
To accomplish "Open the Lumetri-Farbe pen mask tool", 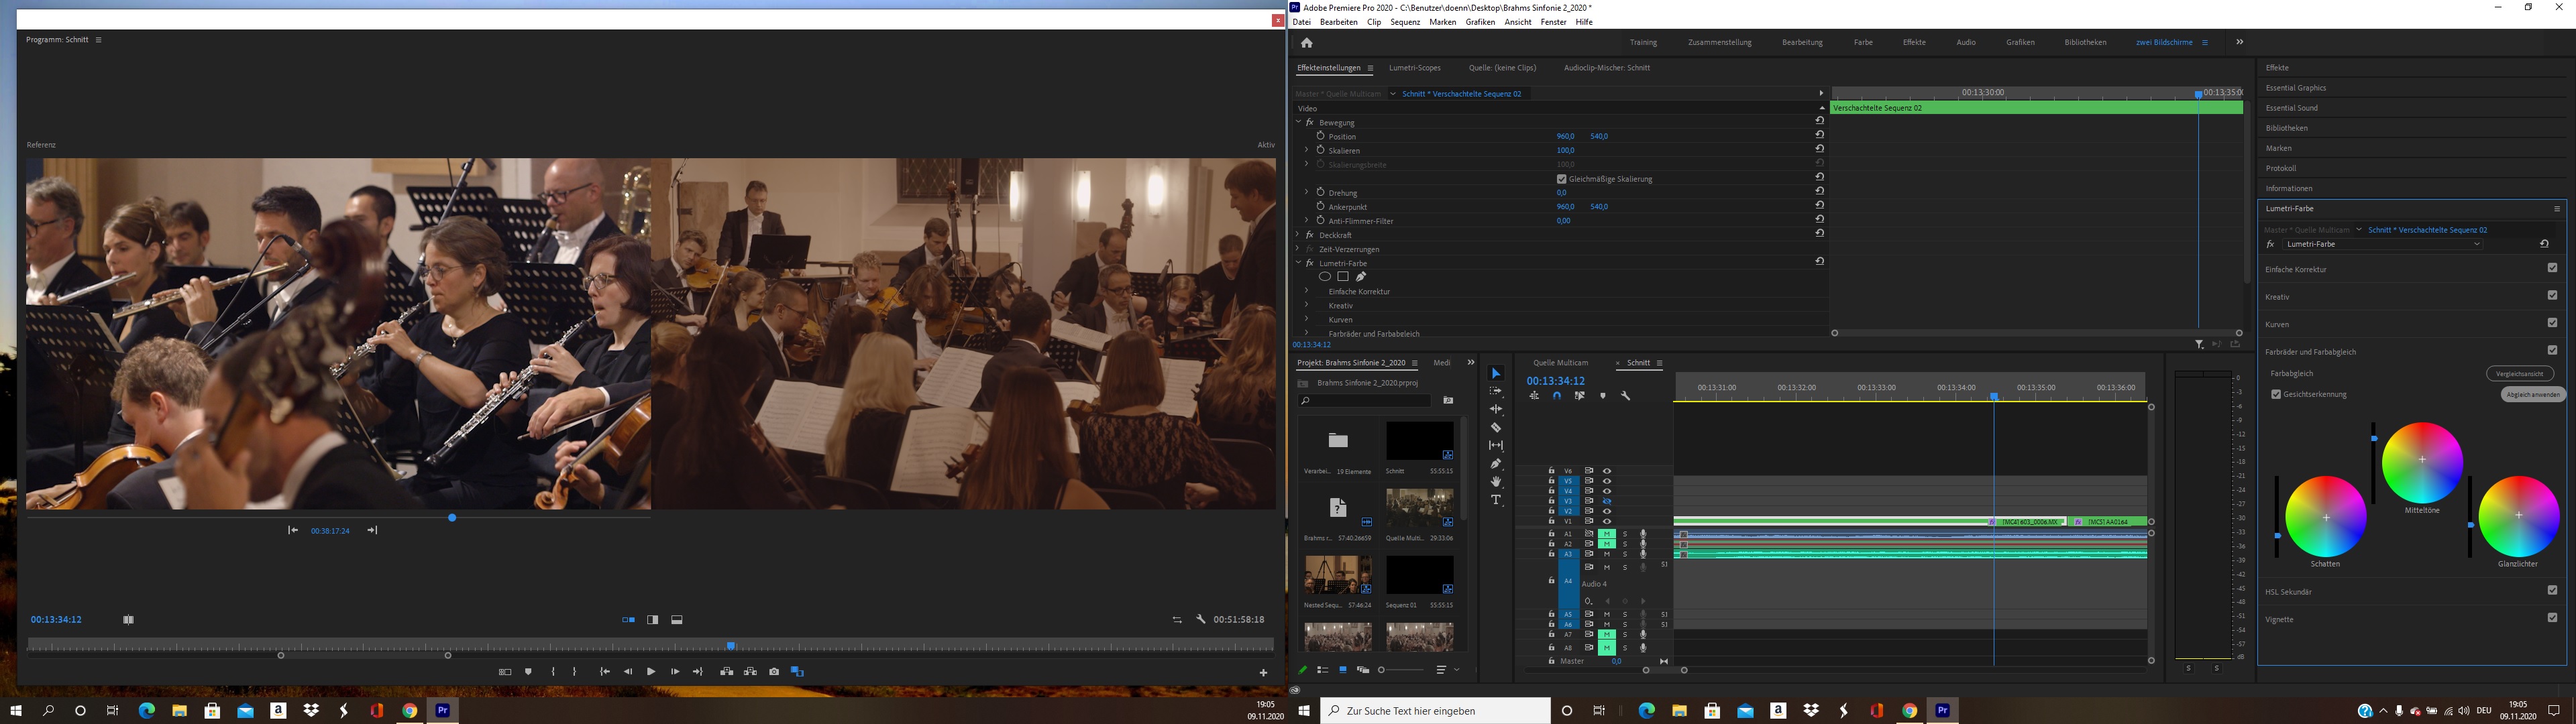I will point(1361,276).
